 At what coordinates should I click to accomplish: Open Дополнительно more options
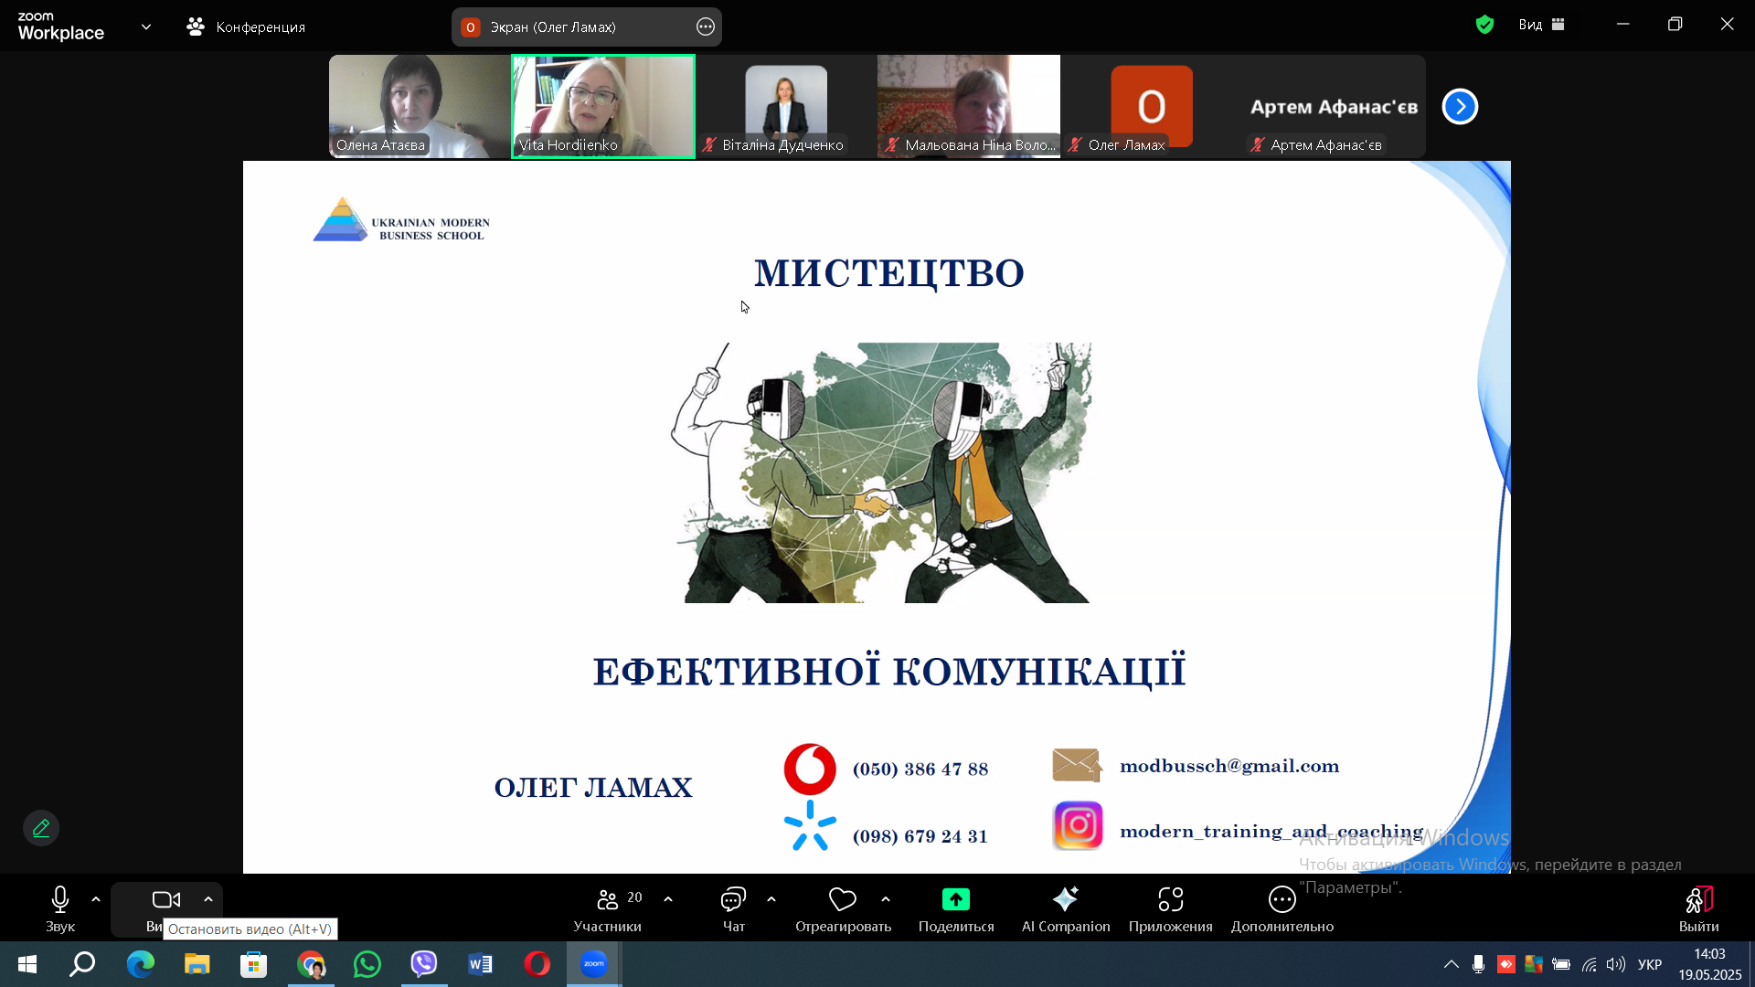tap(1282, 908)
